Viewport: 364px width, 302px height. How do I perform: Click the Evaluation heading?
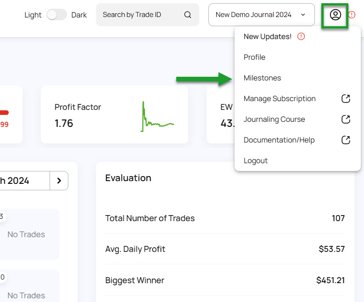(128, 178)
